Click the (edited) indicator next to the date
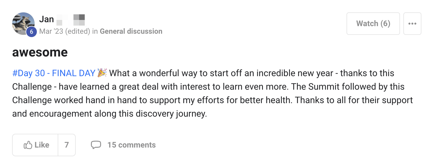The image size is (429, 163). (78, 31)
